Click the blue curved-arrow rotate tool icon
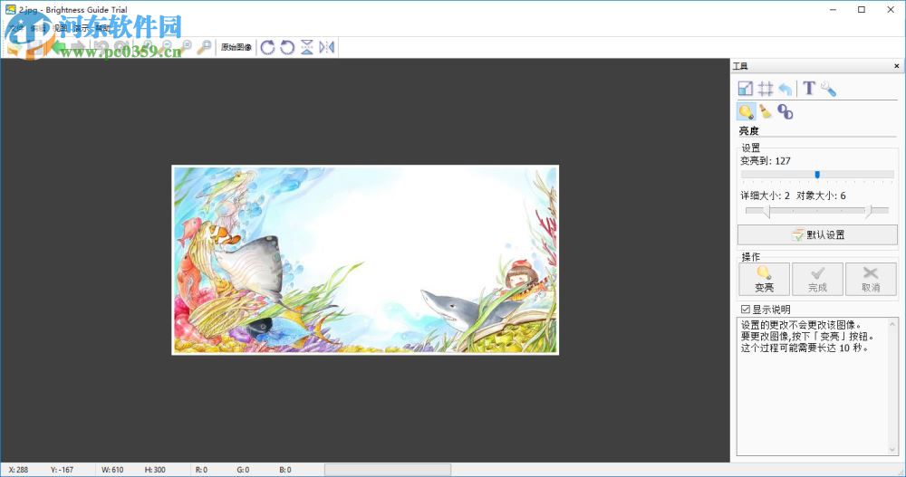 click(786, 89)
